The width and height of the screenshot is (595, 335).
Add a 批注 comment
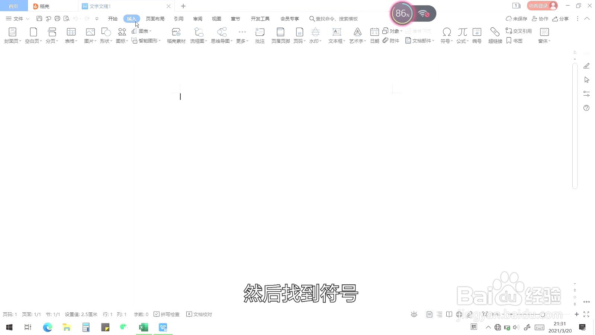(x=260, y=35)
